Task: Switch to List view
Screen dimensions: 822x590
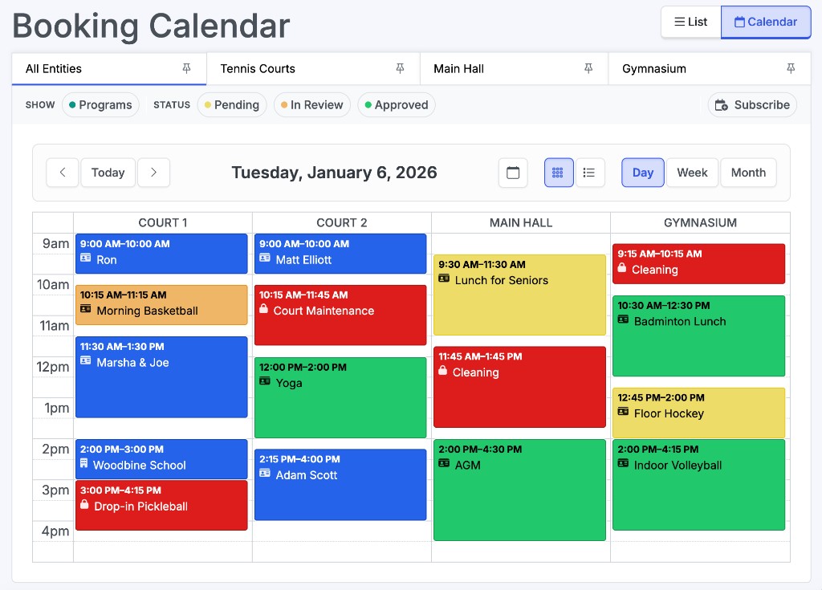Action: (x=690, y=22)
